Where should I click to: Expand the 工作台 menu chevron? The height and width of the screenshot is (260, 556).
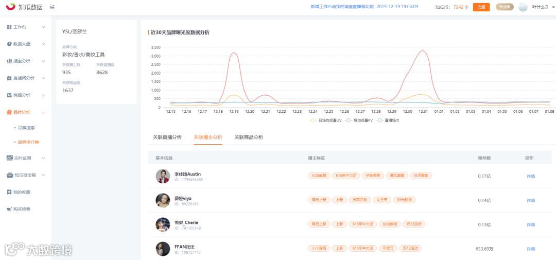(x=43, y=27)
